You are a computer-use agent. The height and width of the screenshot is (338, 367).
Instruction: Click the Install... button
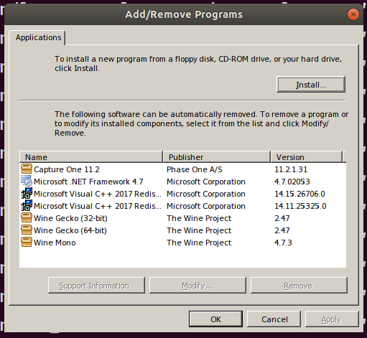pos(311,85)
